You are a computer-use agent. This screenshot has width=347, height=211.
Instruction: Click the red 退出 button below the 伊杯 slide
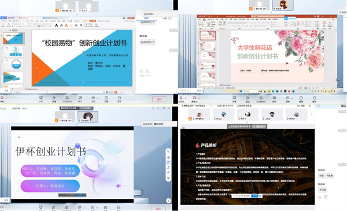tap(158, 209)
